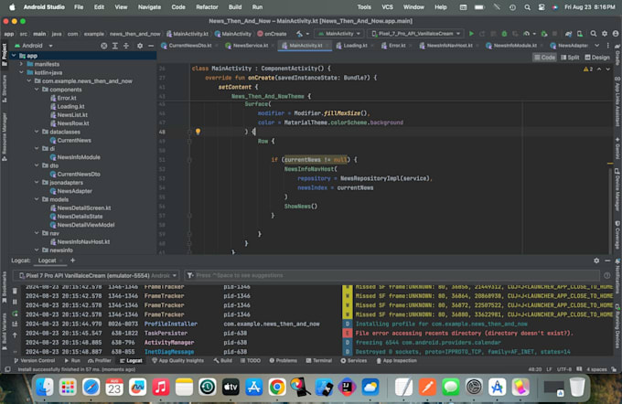Collapse the models folder
The width and height of the screenshot is (622, 404).
(x=37, y=199)
